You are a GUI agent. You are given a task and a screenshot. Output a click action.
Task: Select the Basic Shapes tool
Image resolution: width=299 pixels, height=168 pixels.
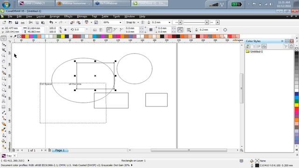tap(3, 96)
